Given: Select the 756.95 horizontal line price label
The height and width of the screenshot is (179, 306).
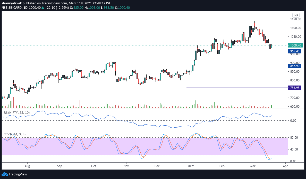Looking at the screenshot, I should (295, 88).
